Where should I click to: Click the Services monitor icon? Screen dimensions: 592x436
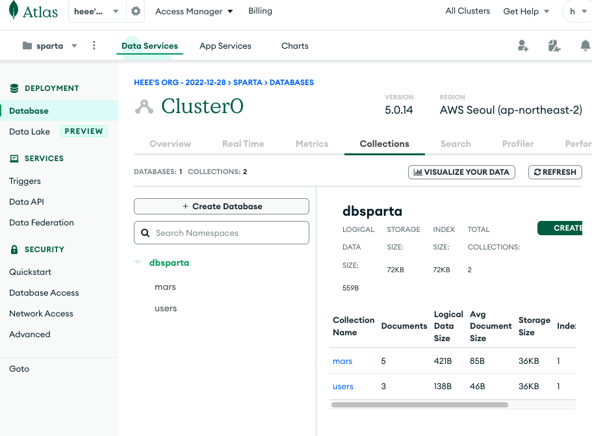[14, 159]
